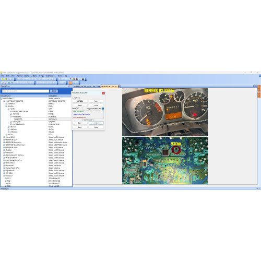Click the red round toolbar icon
261x261 pixels.
point(77,79)
